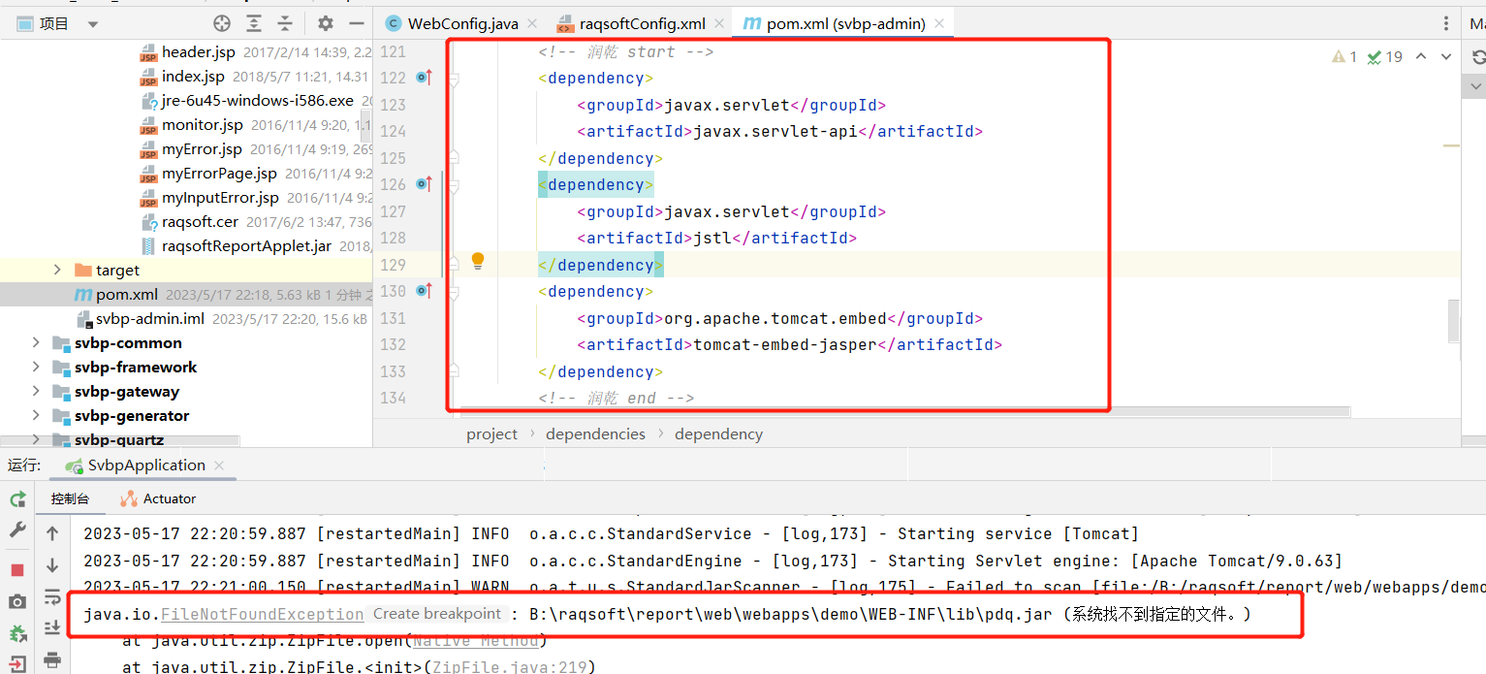
Task: Click the expand all icon in project panel
Action: pos(254,23)
